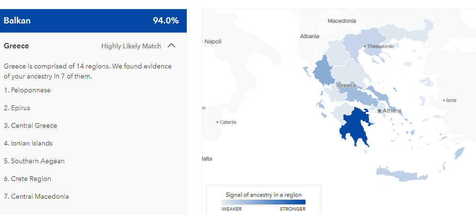Choose Central Macedonia list entry
The image size is (476, 214).
36,196
